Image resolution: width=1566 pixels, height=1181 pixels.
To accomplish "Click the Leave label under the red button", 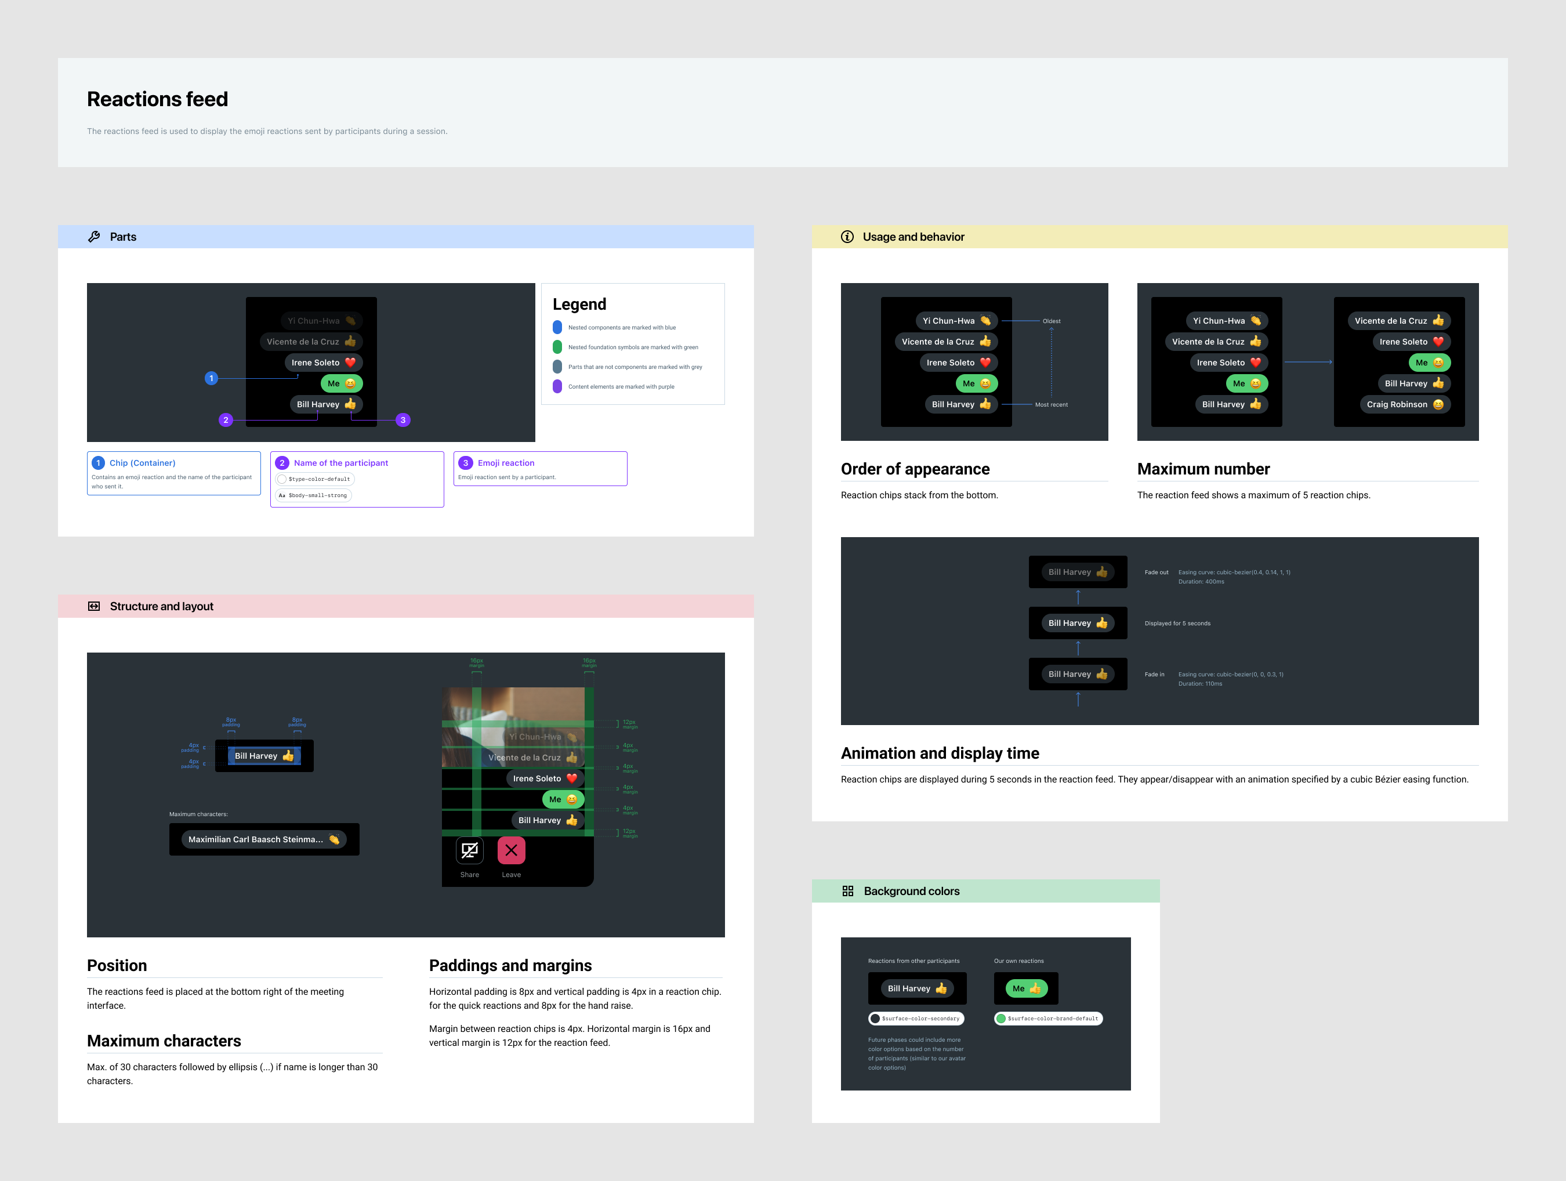I will pyautogui.click(x=511, y=874).
